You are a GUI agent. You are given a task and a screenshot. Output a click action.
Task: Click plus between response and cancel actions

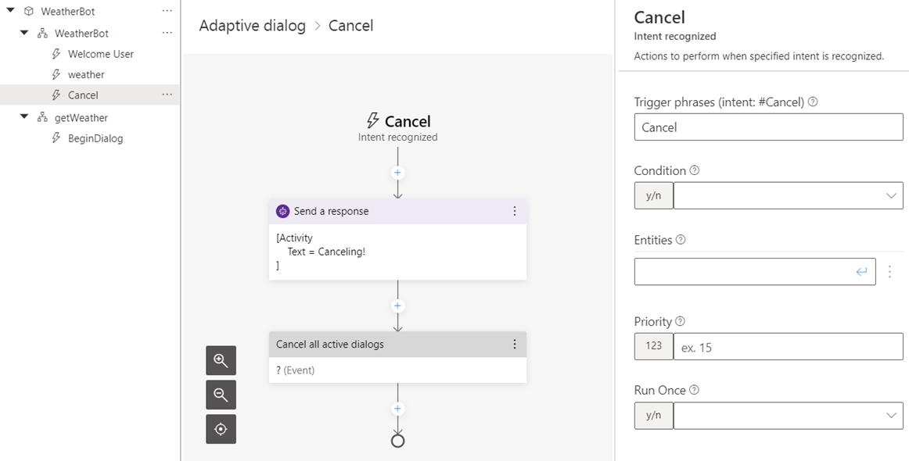click(397, 306)
